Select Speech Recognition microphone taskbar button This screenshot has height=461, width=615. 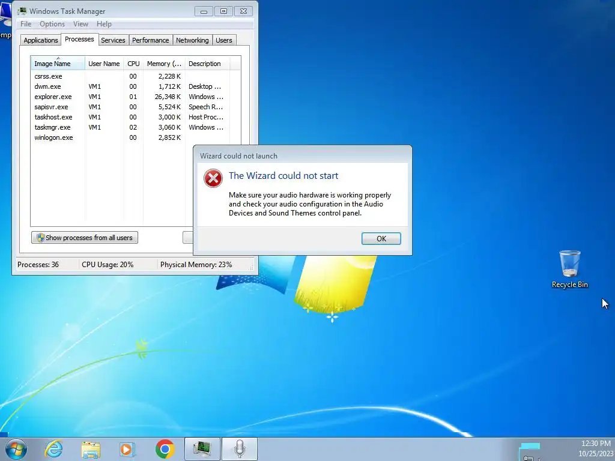pyautogui.click(x=240, y=449)
